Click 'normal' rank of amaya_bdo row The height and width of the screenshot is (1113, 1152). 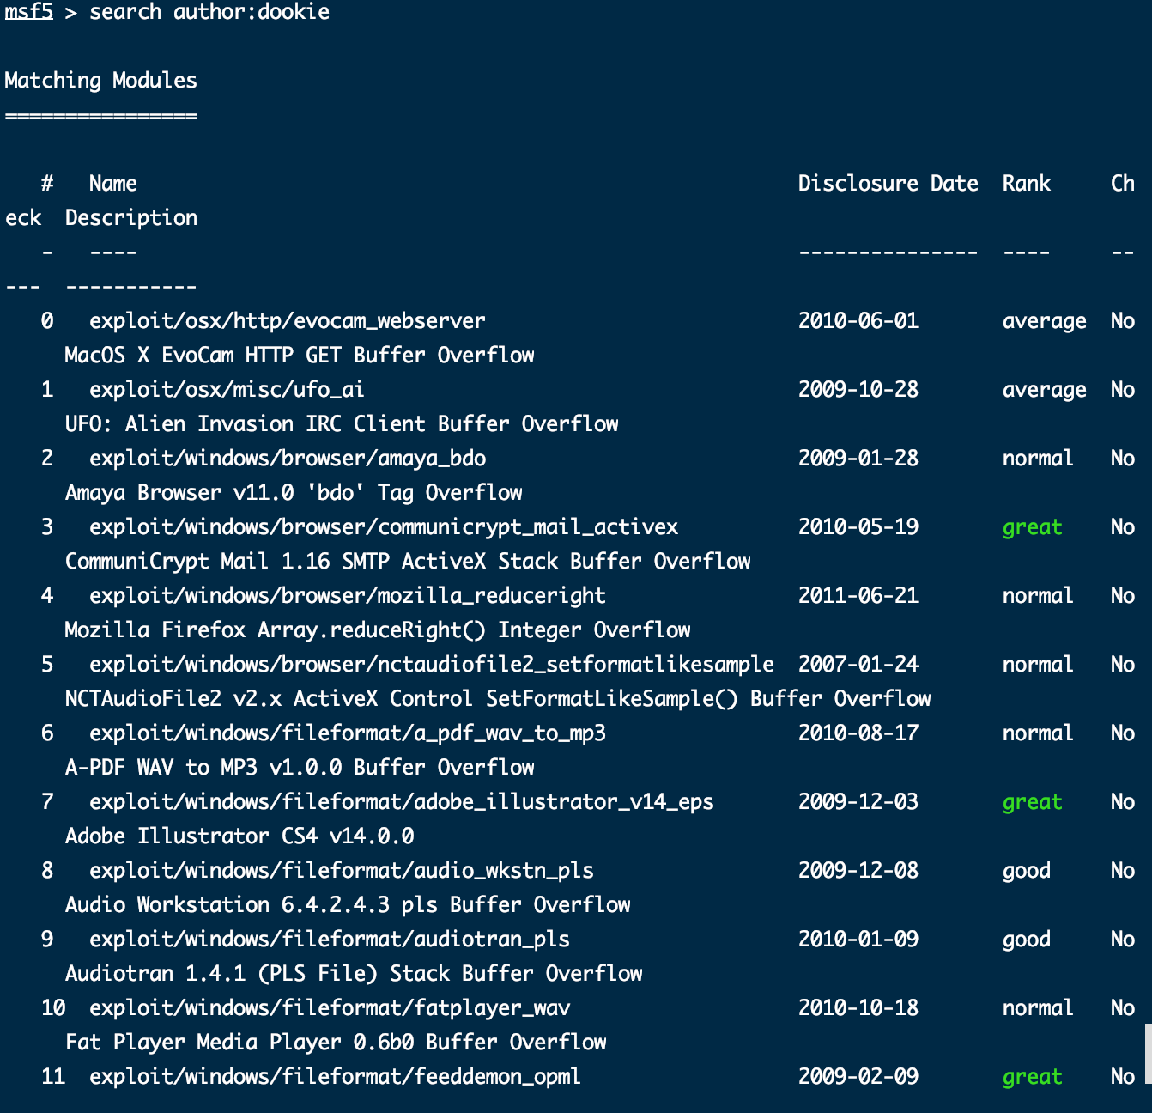click(1039, 459)
